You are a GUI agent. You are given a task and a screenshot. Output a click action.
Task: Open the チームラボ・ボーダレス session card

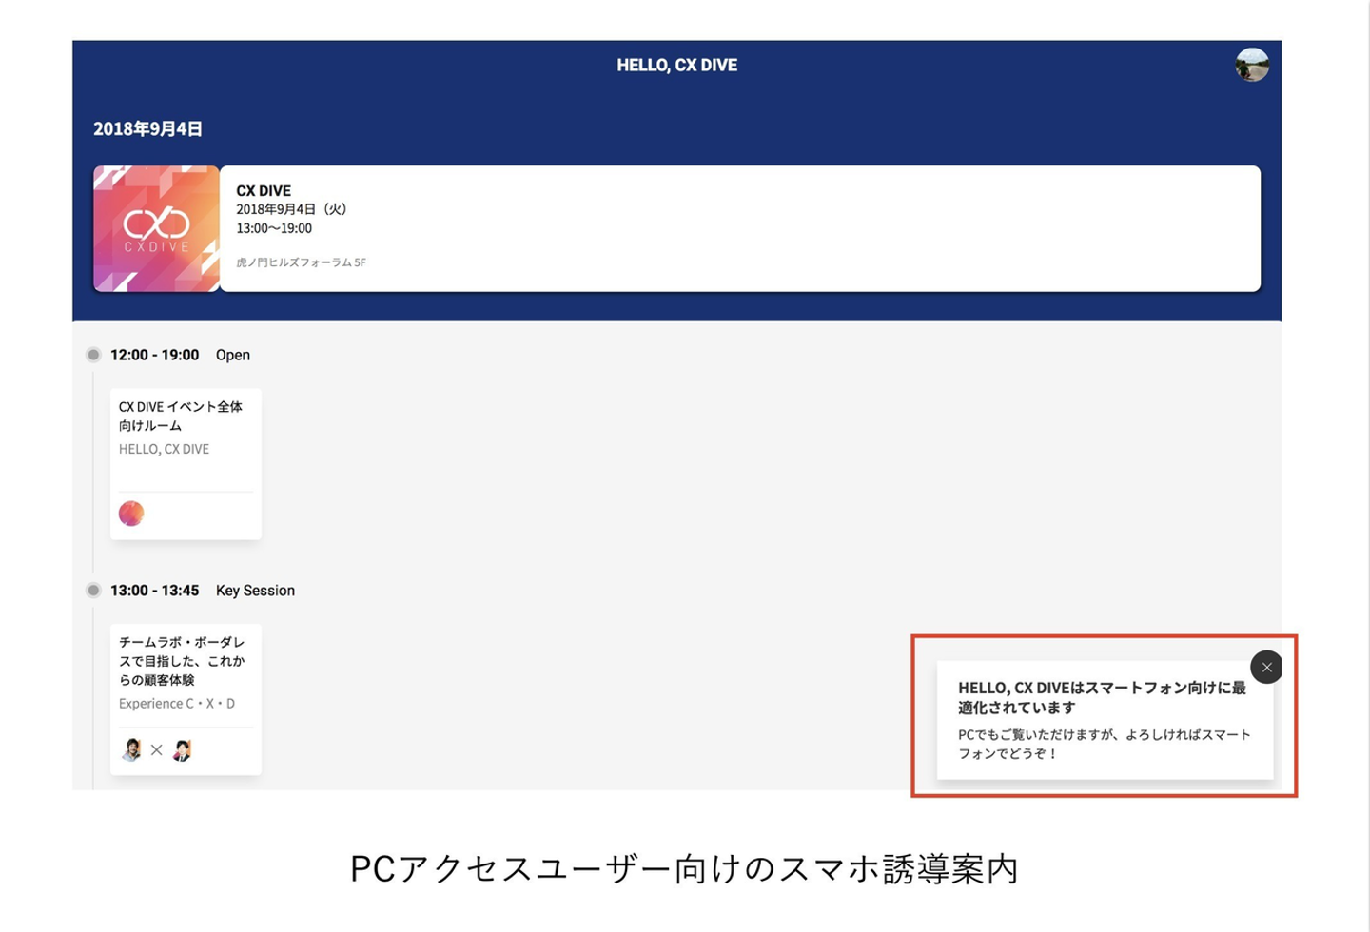click(x=186, y=700)
